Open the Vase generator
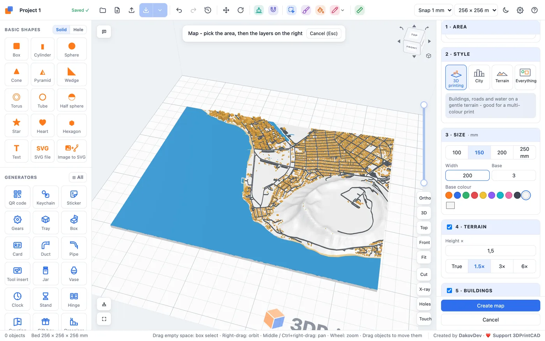 click(74, 274)
